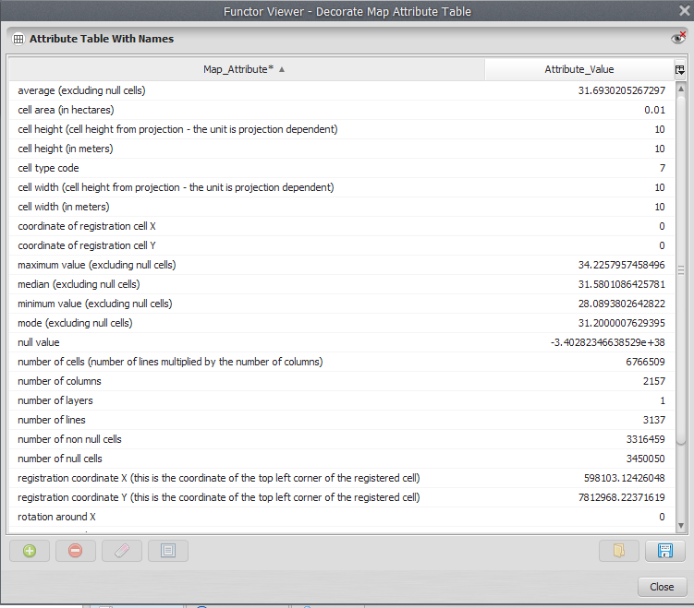This screenshot has width=694, height=608.
Task: Open the column options dropdown in header
Action: [680, 69]
